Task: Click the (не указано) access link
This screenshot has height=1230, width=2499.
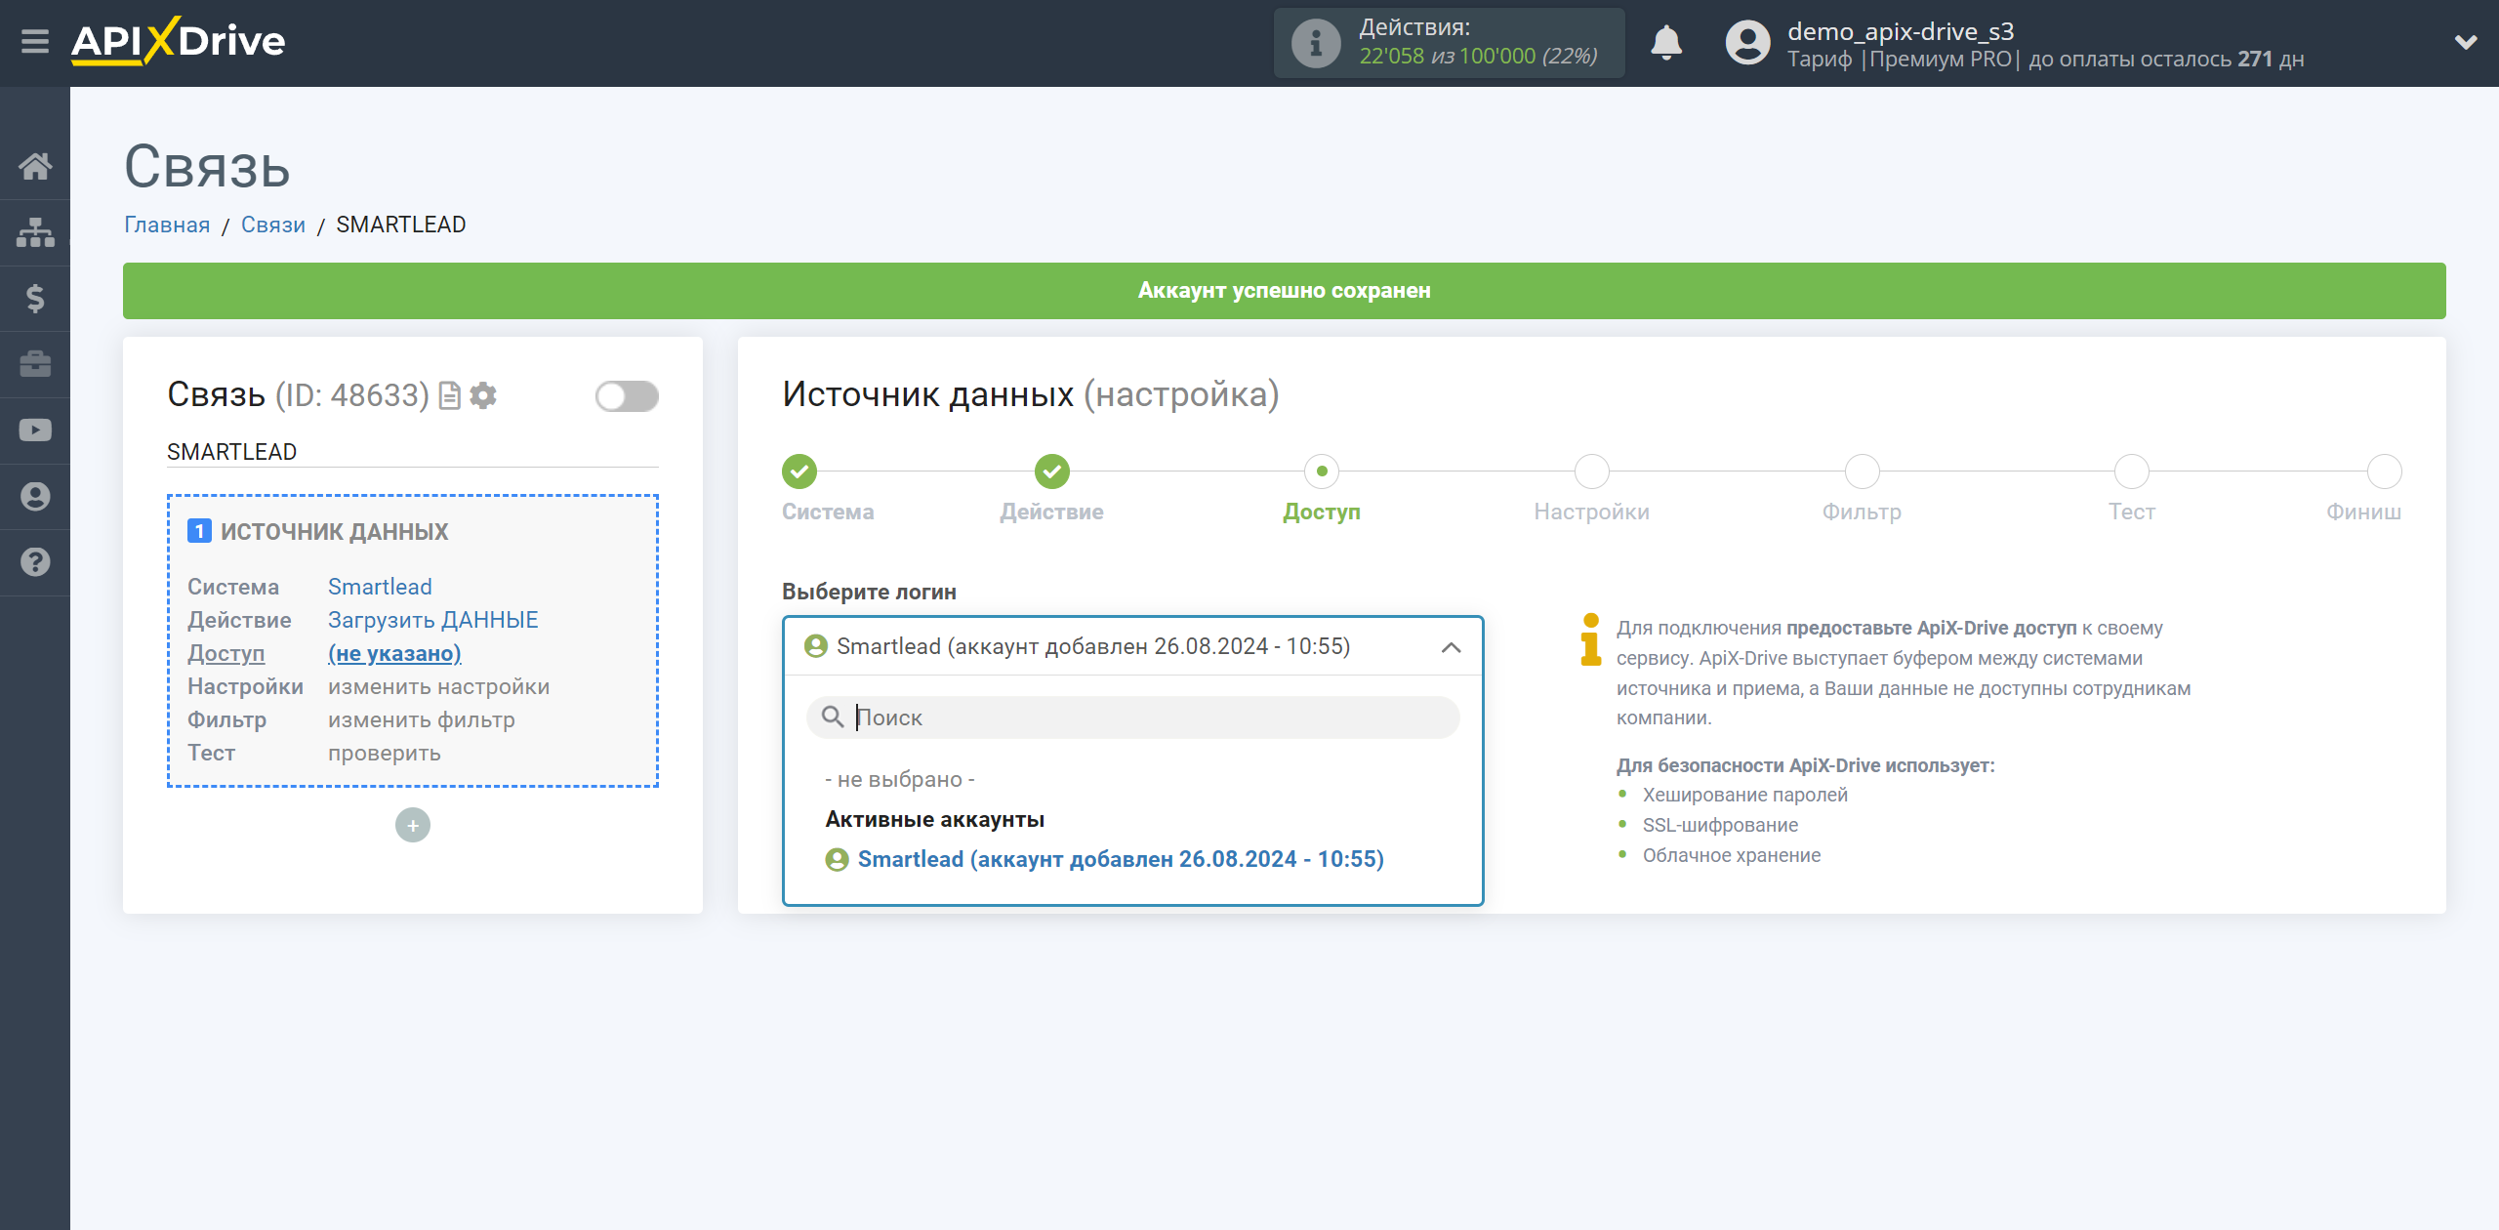Action: (x=394, y=653)
